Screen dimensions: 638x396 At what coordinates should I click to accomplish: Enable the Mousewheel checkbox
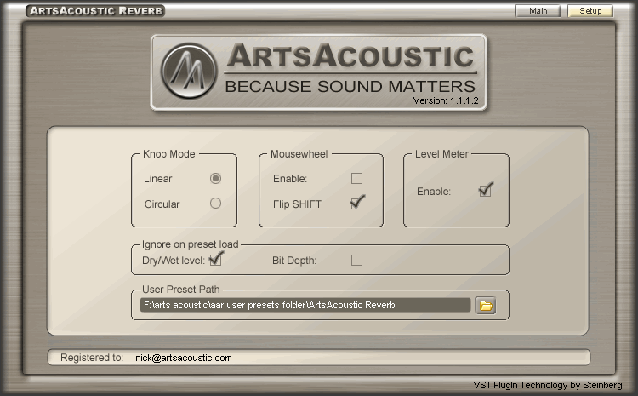356,179
